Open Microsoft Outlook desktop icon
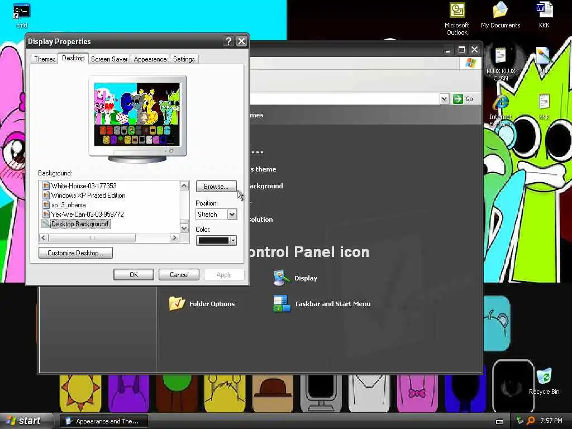Viewport: 572px width, 429px height. point(457,19)
